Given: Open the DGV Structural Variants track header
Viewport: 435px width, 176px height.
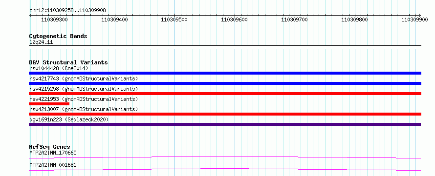Looking at the screenshot, I should pyautogui.click(x=68, y=62).
